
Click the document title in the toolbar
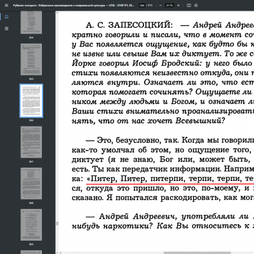pyautogui.click(x=74, y=6)
